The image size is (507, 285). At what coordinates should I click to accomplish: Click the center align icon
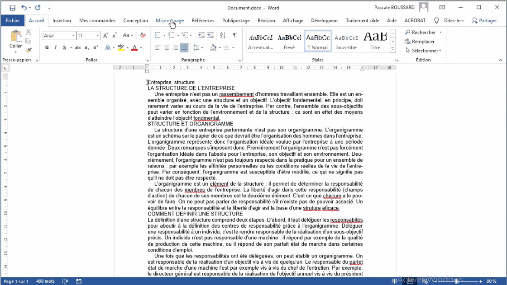pyautogui.click(x=167, y=48)
